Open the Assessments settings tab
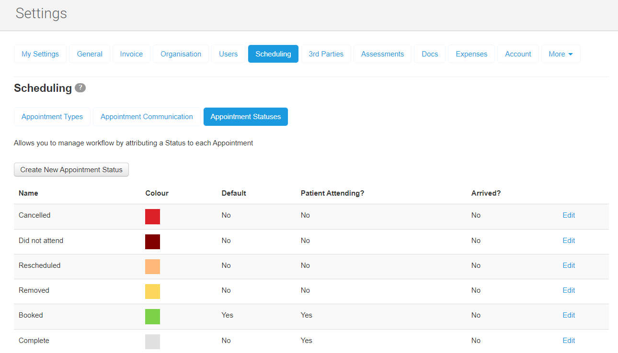The height and width of the screenshot is (353, 618). click(x=382, y=54)
